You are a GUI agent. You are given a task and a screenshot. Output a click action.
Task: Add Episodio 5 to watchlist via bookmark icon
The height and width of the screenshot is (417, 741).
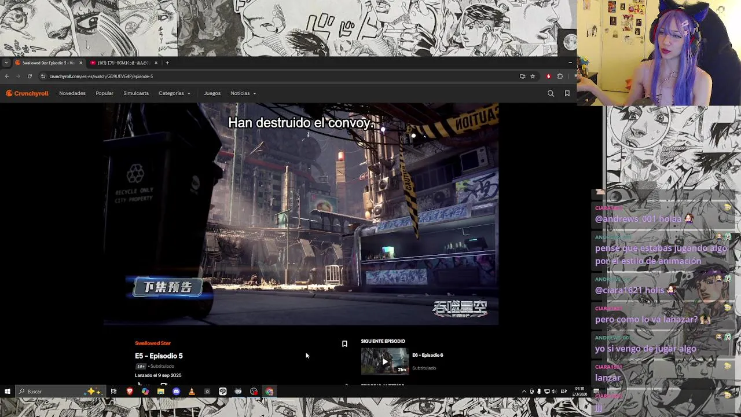(x=344, y=343)
